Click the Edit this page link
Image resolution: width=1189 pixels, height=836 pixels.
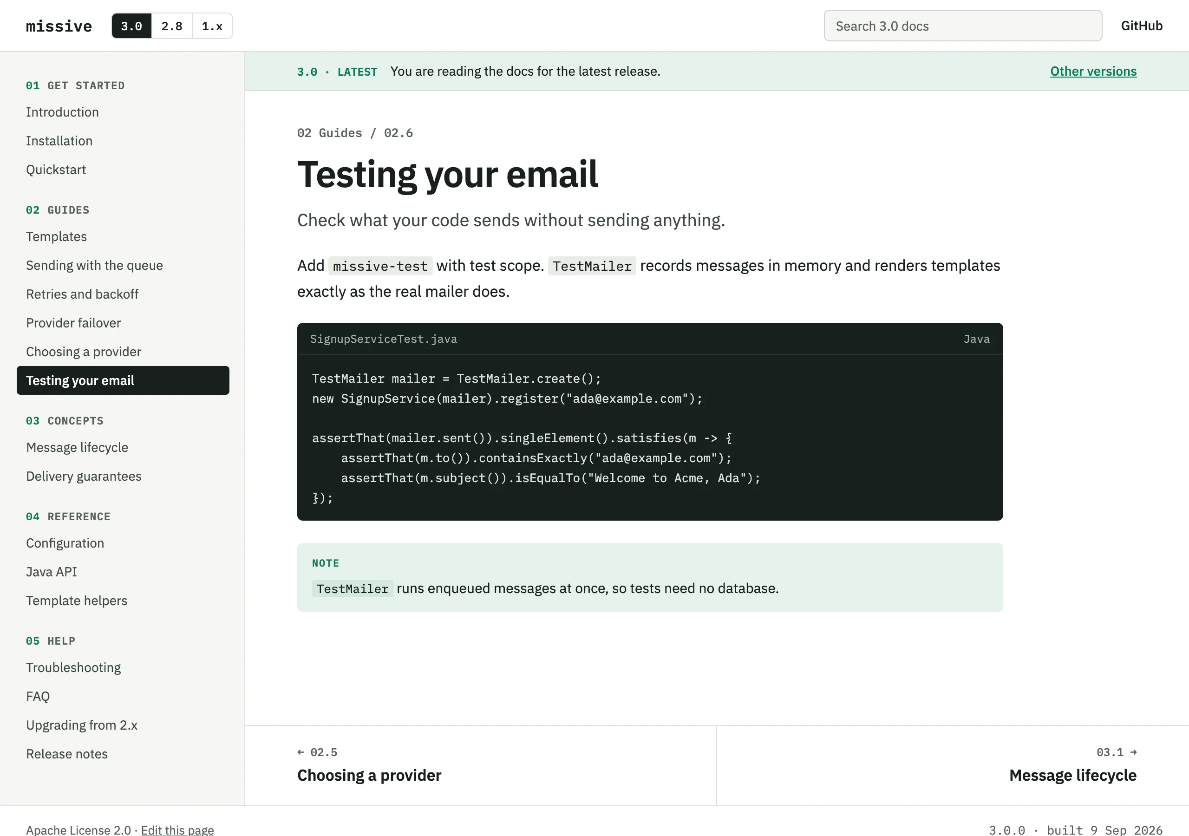(177, 830)
